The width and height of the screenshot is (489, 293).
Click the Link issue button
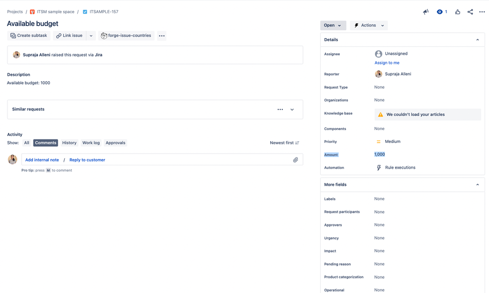point(69,36)
